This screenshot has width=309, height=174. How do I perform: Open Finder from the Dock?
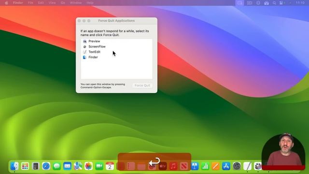(14, 166)
